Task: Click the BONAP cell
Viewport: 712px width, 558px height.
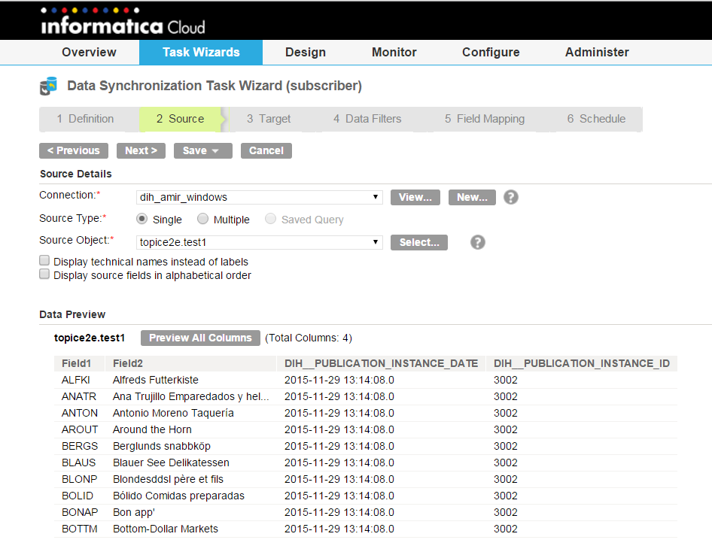Action: click(80, 513)
